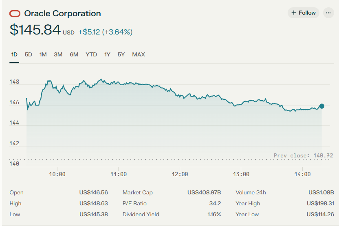Viewport: 339px width, 226px height.
Task: Show the 3M chart range
Action: (x=58, y=55)
